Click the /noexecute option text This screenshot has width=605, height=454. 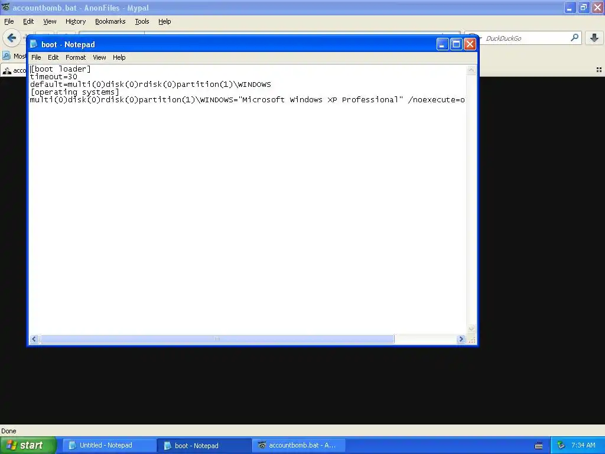tap(437, 99)
